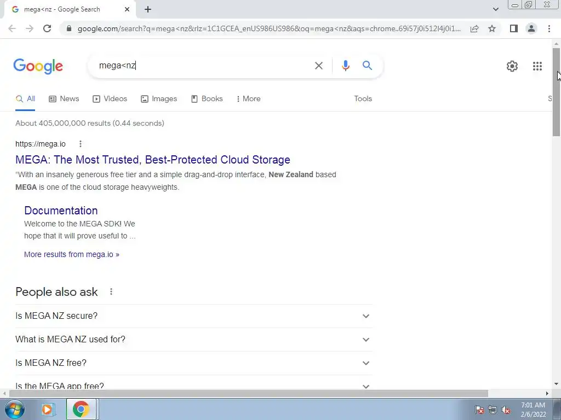Expand 'Is MEGA NZ free?' question

[x=193, y=363]
